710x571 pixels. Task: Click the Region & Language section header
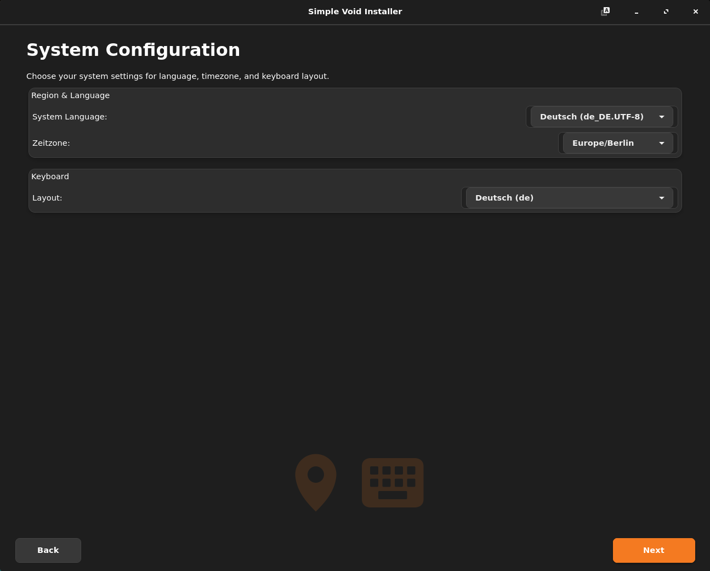tap(70, 95)
